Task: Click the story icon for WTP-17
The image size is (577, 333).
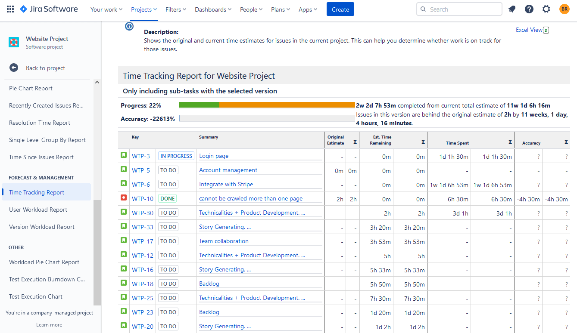Action: pyautogui.click(x=124, y=240)
